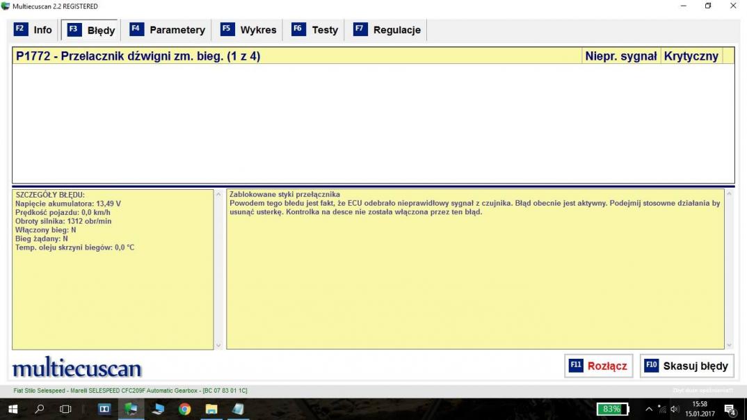Image resolution: width=747 pixels, height=420 pixels.
Task: Switch to the Błędy tab
Action: (90, 30)
